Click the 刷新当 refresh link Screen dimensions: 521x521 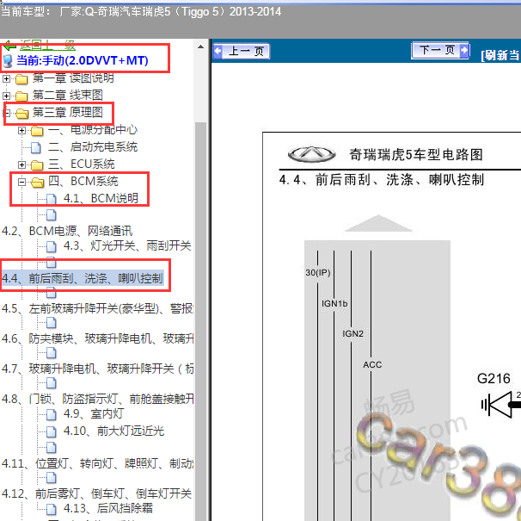[500, 55]
